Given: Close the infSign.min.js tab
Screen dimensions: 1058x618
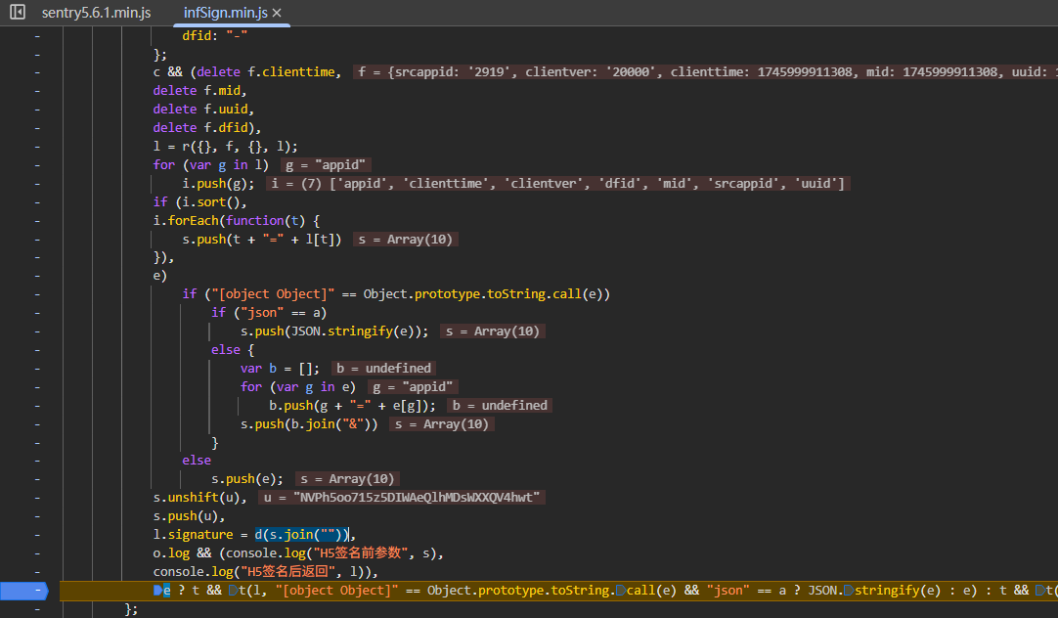Looking at the screenshot, I should (x=277, y=13).
